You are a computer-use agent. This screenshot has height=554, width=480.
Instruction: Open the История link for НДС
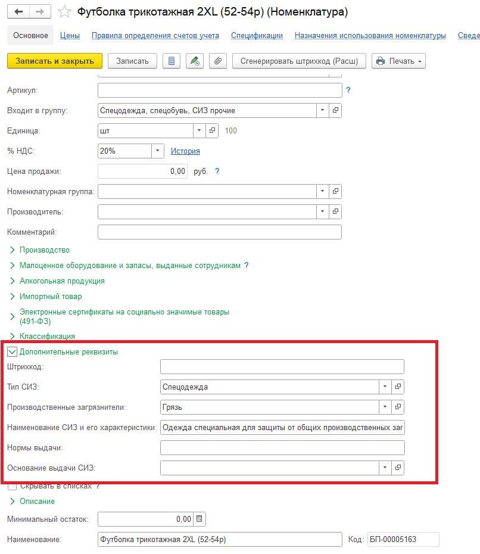185,151
